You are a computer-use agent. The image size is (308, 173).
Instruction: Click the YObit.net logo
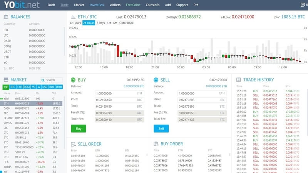[22, 5]
